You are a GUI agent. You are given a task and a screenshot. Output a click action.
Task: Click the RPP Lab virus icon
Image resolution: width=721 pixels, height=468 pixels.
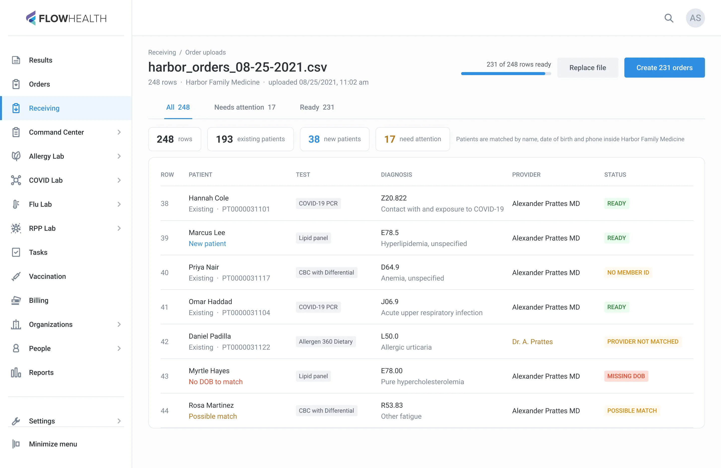[16, 228]
